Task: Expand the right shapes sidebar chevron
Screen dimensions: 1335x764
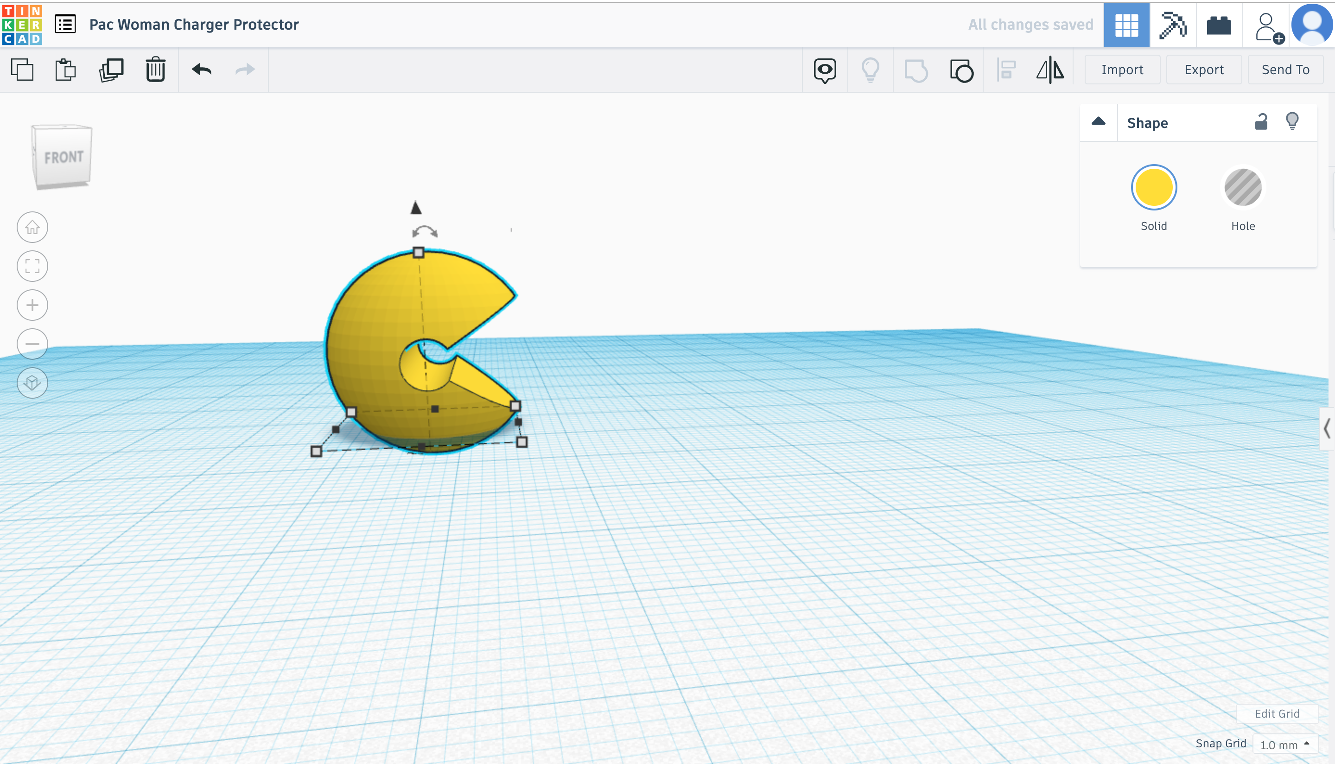Action: pyautogui.click(x=1327, y=429)
